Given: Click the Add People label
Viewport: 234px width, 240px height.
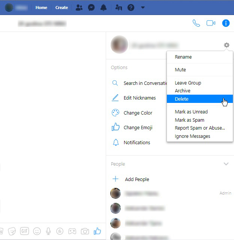Looking at the screenshot, I should click(x=137, y=179).
